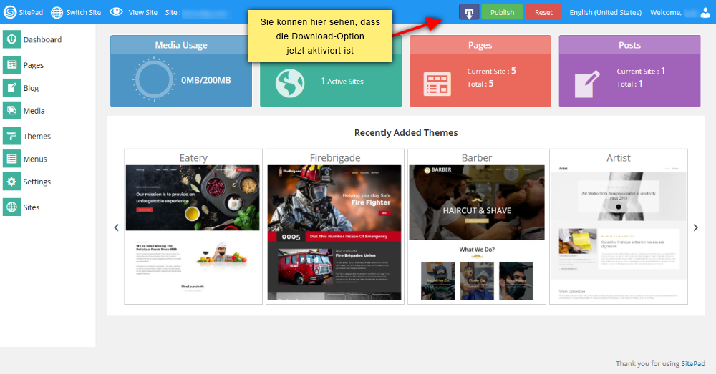Show previous themes with left arrow
Image resolution: width=716 pixels, height=374 pixels.
[x=117, y=227]
